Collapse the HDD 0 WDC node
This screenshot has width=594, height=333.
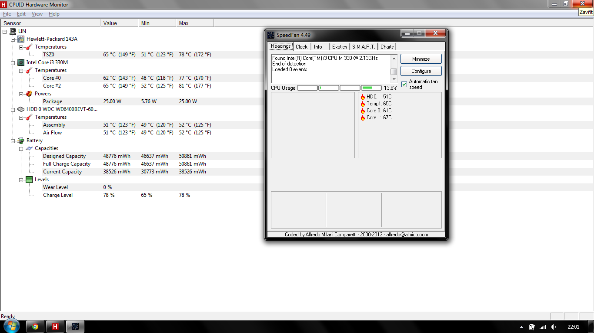point(13,109)
